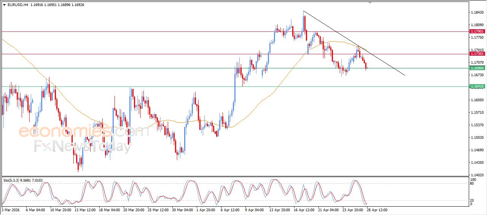
Task: Click the green 1.16904 current price label
Action: pyautogui.click(x=477, y=68)
